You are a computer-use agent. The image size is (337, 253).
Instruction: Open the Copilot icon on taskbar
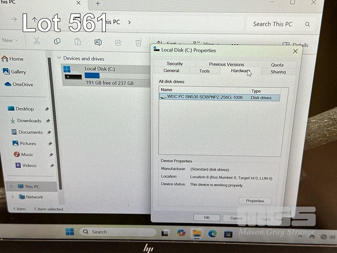coord(181,233)
